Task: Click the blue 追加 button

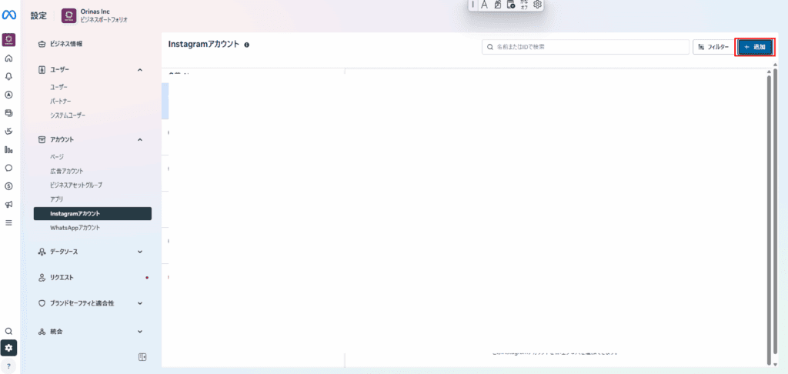Action: (x=754, y=47)
